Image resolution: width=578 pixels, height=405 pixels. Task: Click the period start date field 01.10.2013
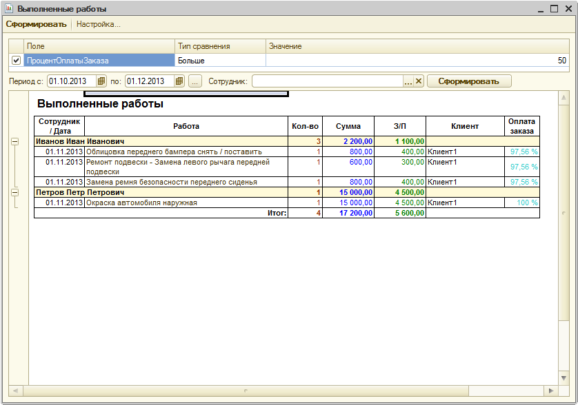(x=70, y=81)
